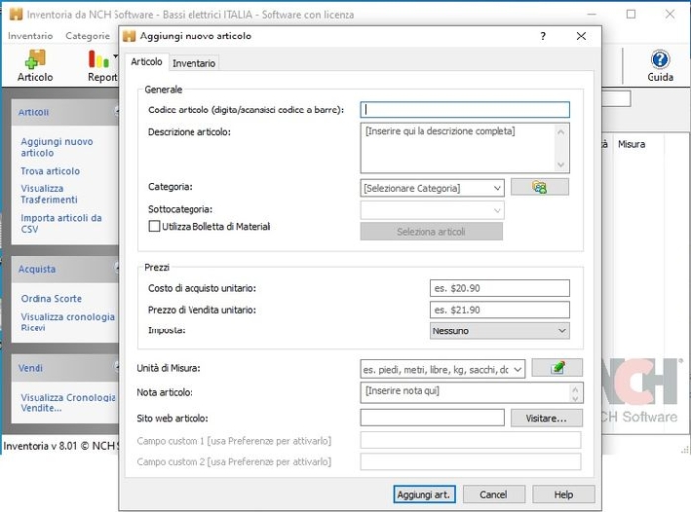
Task: Open the Inventario menu in menu bar
Action: (31, 37)
